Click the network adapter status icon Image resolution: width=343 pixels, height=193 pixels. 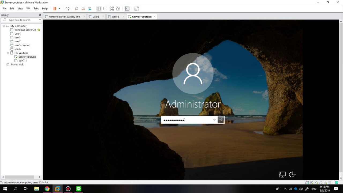point(316,183)
